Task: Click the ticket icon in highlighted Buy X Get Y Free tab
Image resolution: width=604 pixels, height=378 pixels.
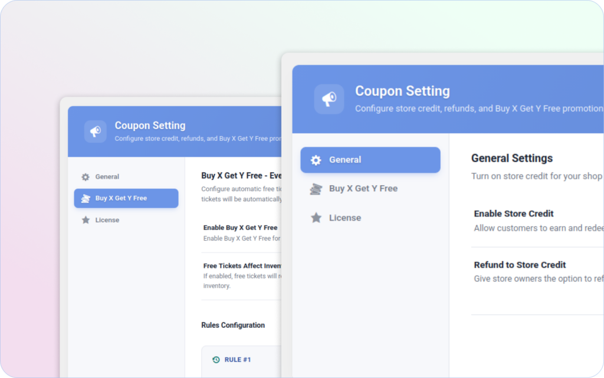Action: click(x=86, y=198)
